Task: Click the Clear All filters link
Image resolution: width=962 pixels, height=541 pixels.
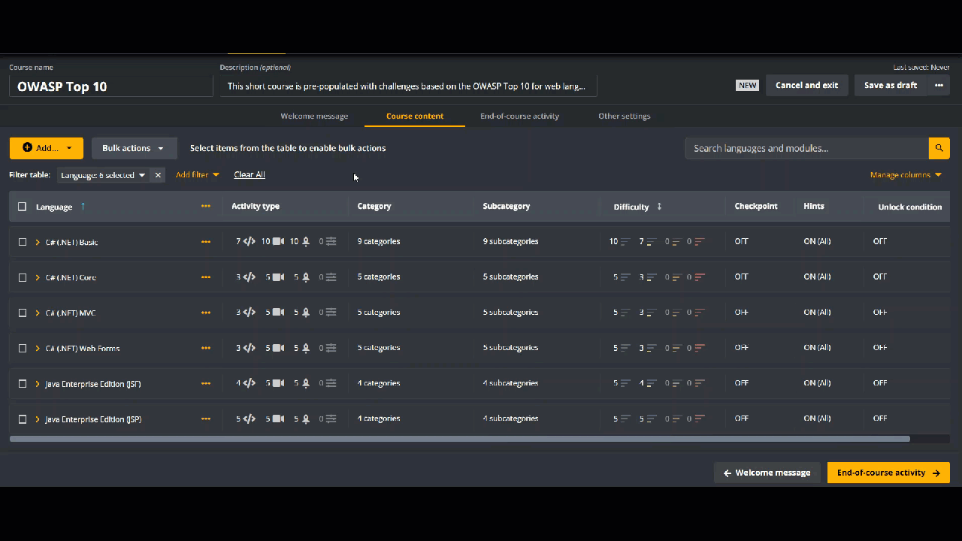Action: tap(250, 174)
